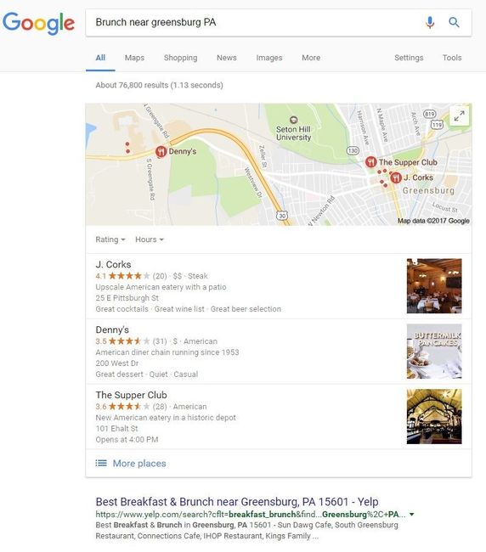Image resolution: width=486 pixels, height=552 pixels.
Task: Switch to the Maps tab
Action: (x=134, y=58)
